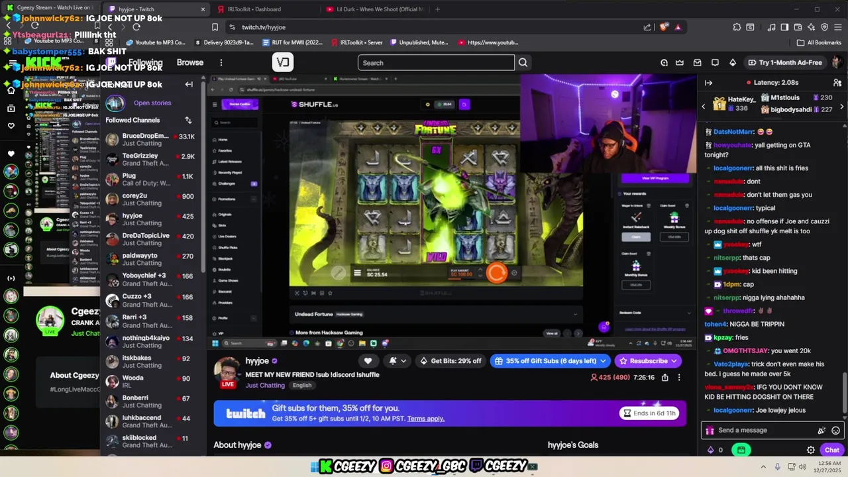Switch to IRLToolkit Dashboard tab
848x477 pixels.
pos(254,9)
